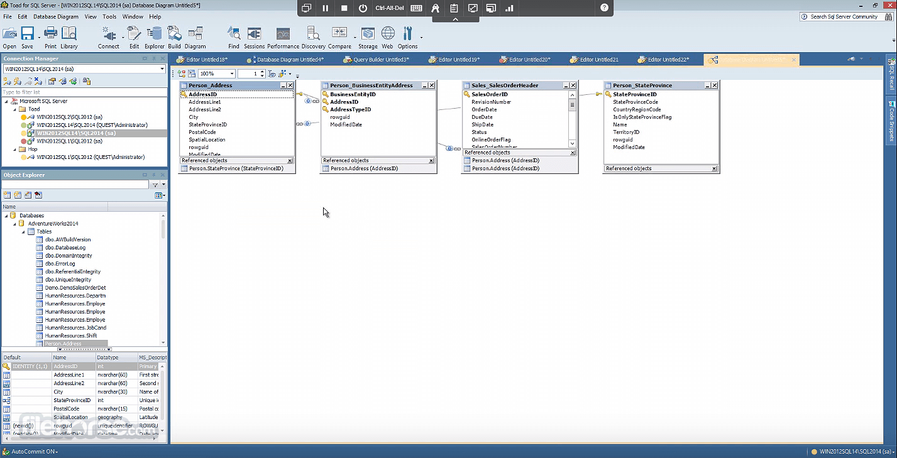Click the Add Objects icon in diagram toolbar
Screen dimensions: 897x458
[182, 74]
